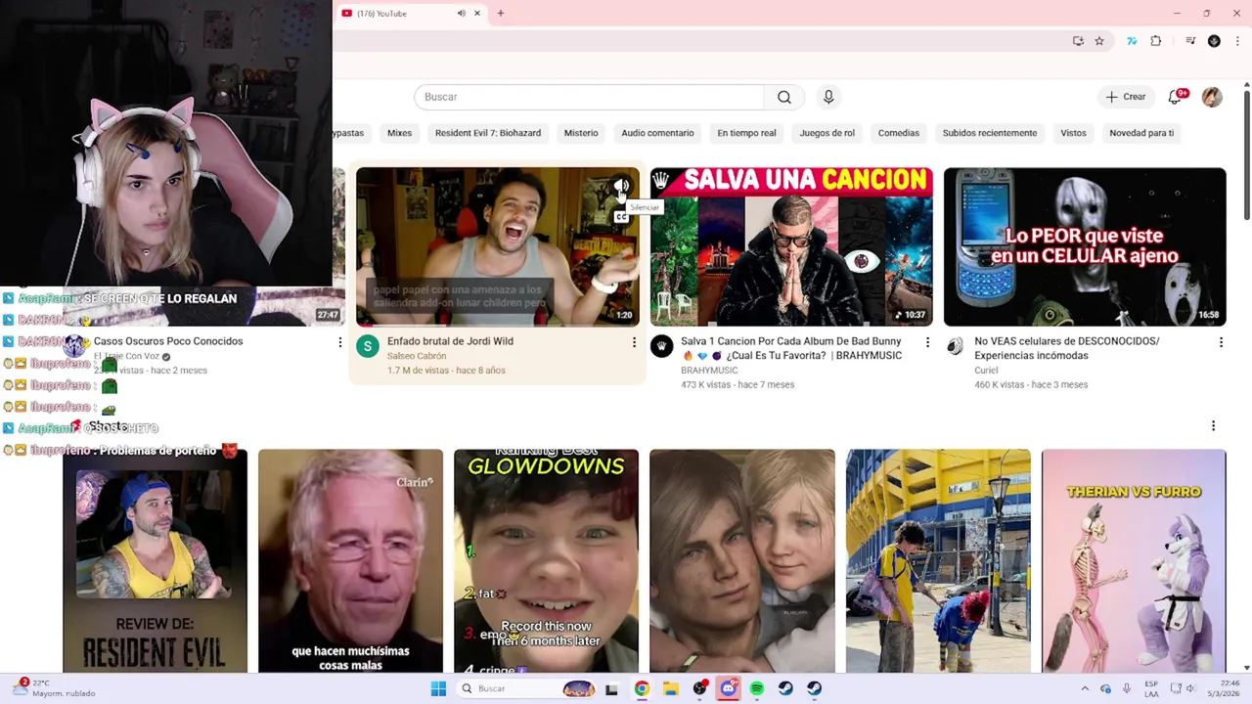The height and width of the screenshot is (704, 1252).
Task: Open the weather widget on the taskbar
Action: [x=54, y=687]
